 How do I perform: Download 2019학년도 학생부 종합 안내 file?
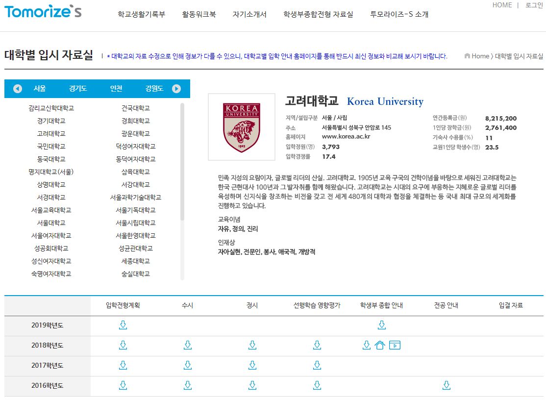click(x=382, y=325)
